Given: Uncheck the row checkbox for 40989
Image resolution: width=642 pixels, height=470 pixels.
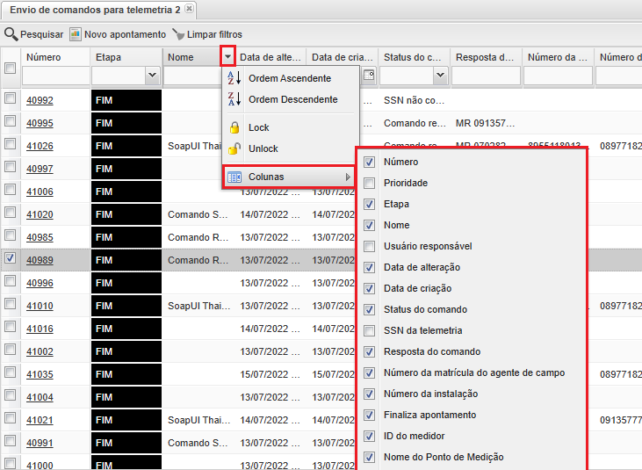Looking at the screenshot, I should click(x=11, y=258).
